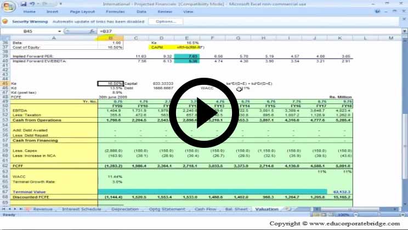Expand the formula bar with the chevron
The height and width of the screenshot is (230, 408).
(x=405, y=31)
